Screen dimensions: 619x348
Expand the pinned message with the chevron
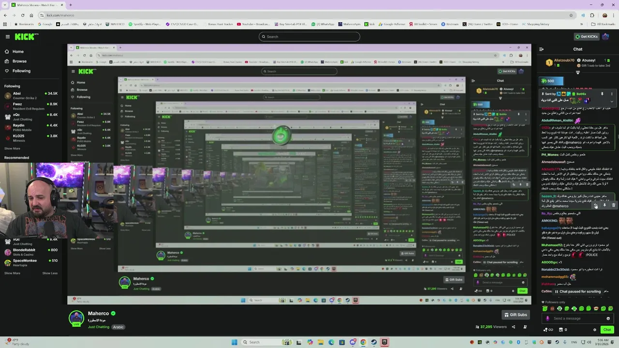[x=612, y=101]
